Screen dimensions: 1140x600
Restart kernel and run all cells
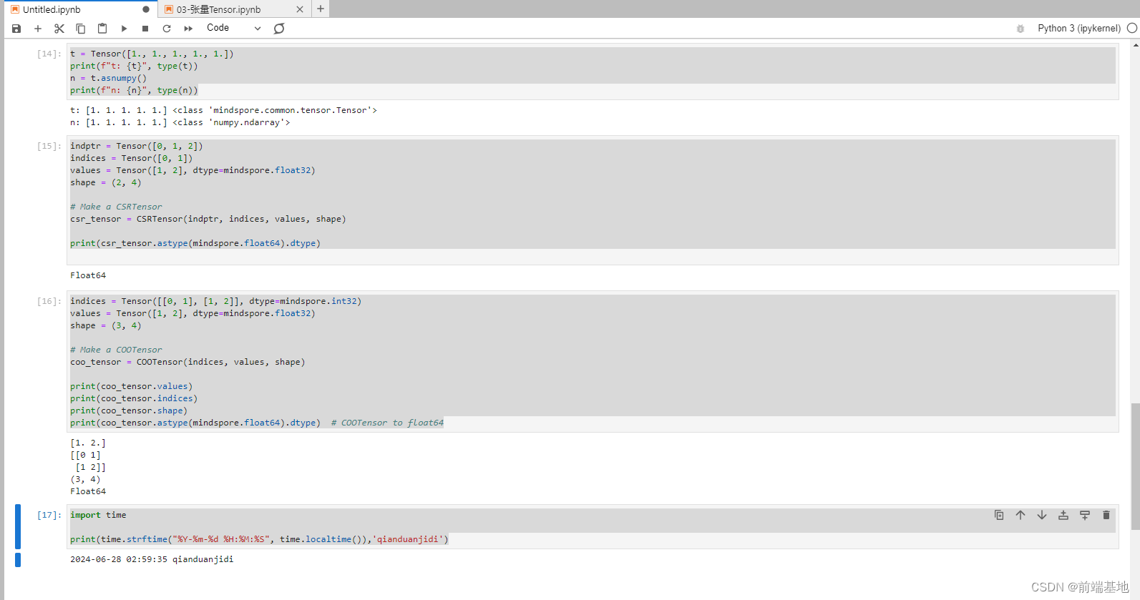[x=188, y=29]
